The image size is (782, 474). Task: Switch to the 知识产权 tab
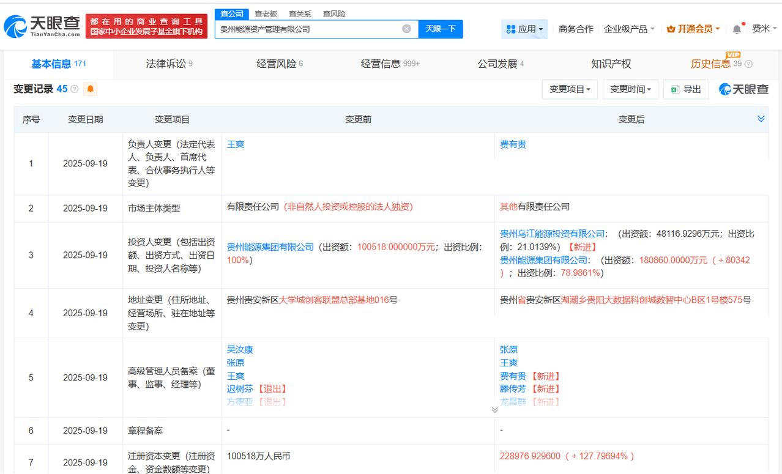coord(611,64)
